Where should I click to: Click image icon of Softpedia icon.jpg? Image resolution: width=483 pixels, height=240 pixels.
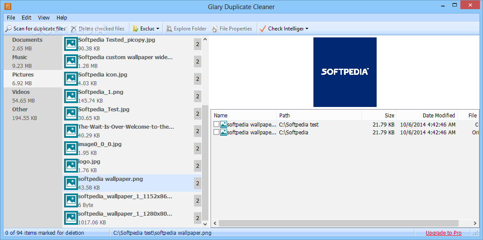(x=71, y=79)
